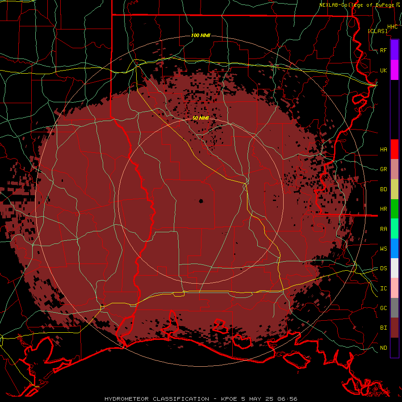This screenshot has width=402, height=402.
Task: Click the RA mint-green legend swatch
Action: coord(394,229)
